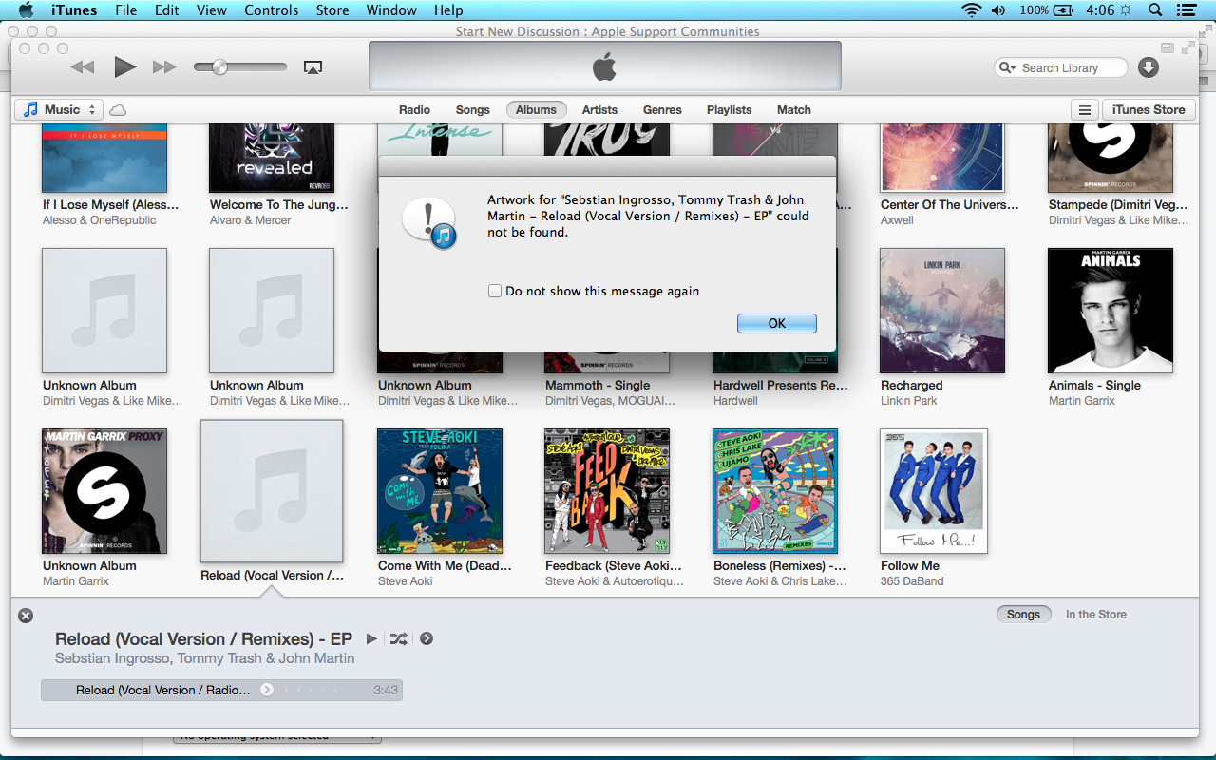Click the battery status icon
This screenshot has height=760, width=1216.
pyautogui.click(x=1064, y=10)
